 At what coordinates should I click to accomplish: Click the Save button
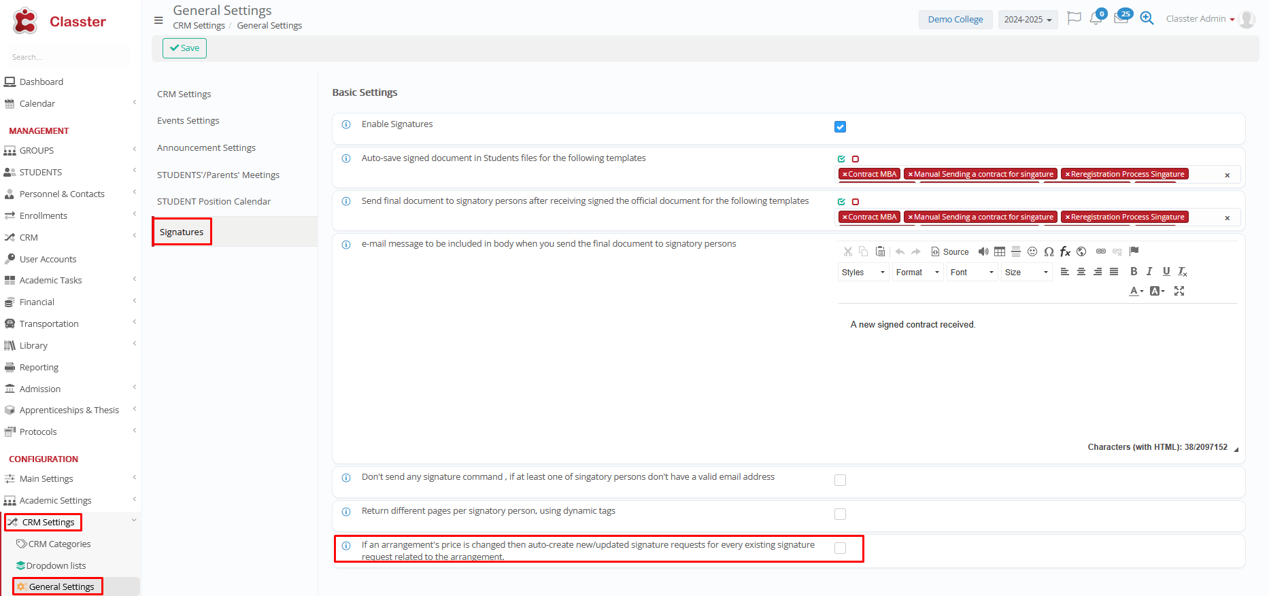184,48
